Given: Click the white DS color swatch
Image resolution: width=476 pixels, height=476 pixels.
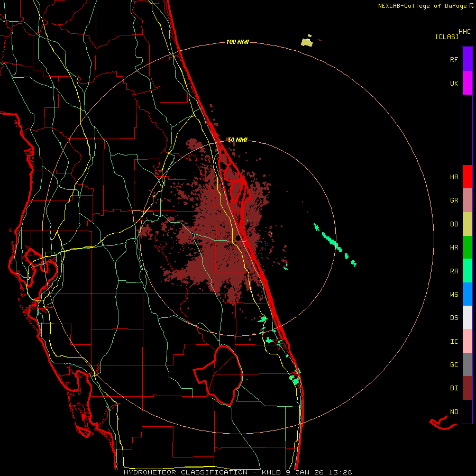Looking at the screenshot, I should 467,317.
